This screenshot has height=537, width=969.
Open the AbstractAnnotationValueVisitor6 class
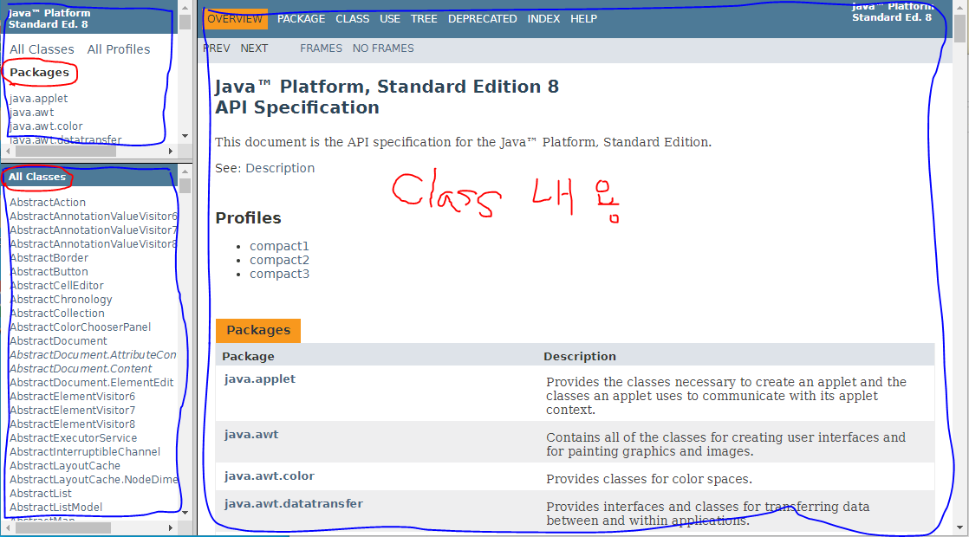94,216
